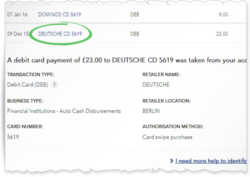Viewport: 250px width, 177px height.
Task: Click the AUTHORISATION METHOD label
Action: tap(173, 127)
